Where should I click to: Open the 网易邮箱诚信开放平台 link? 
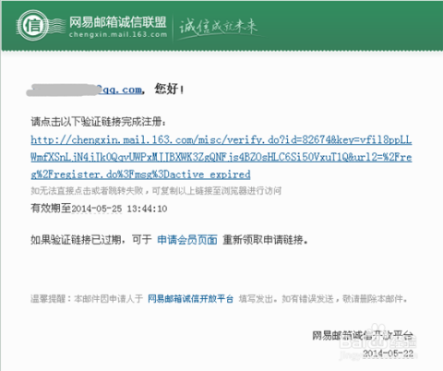click(x=190, y=299)
